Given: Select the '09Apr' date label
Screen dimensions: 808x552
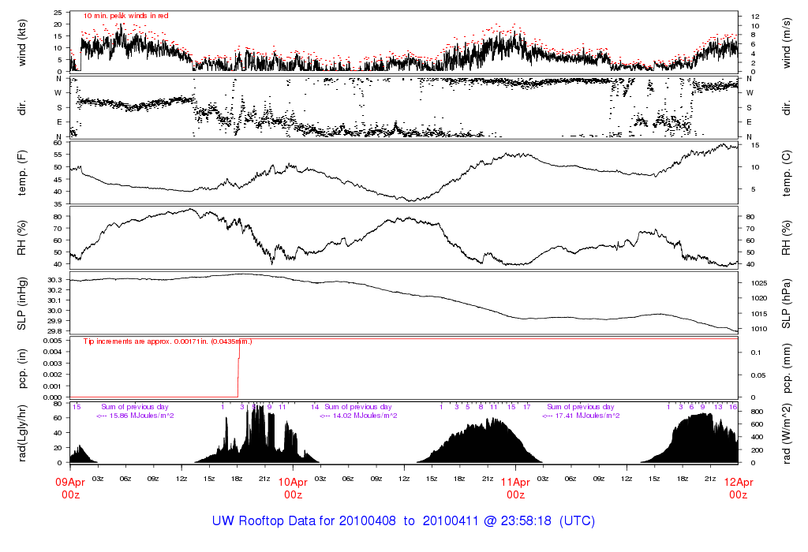Looking at the screenshot, I should (70, 483).
